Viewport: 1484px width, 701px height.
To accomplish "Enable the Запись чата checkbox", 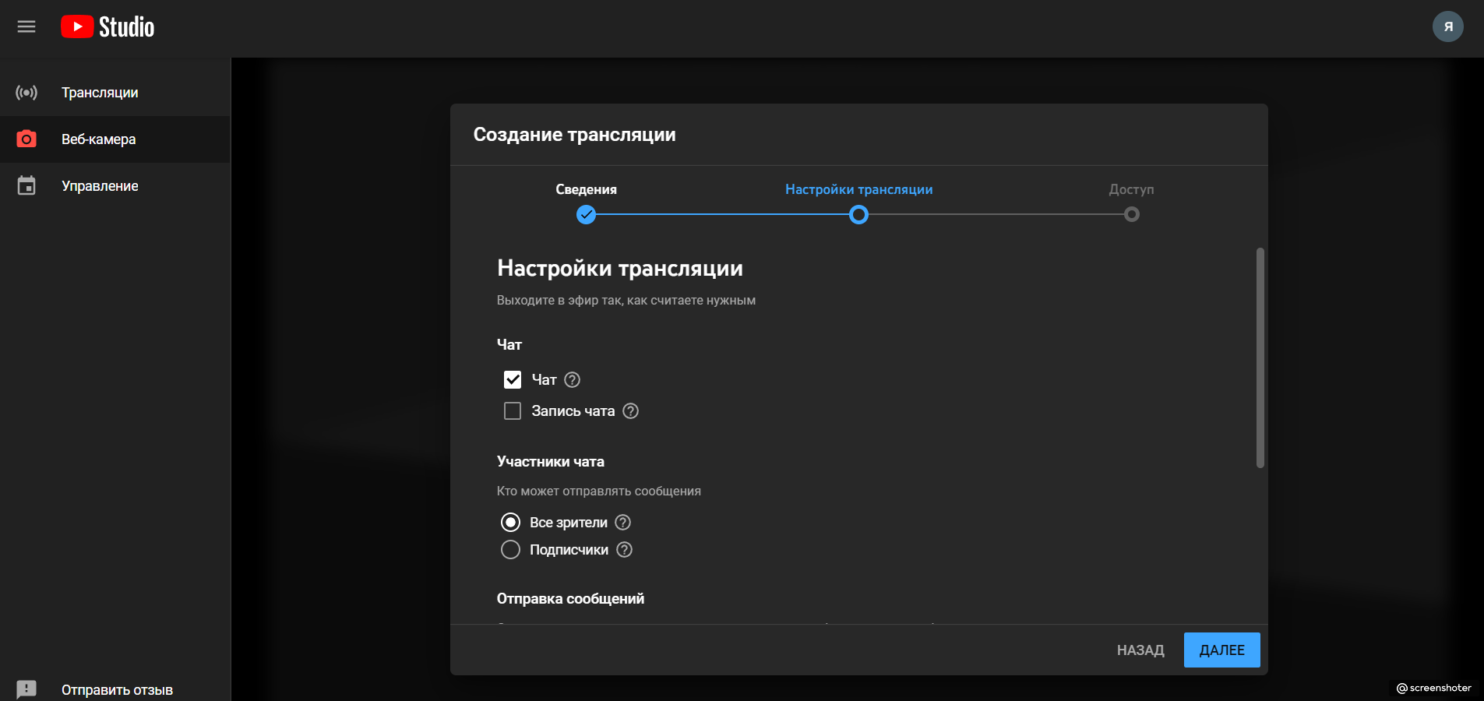I will 513,411.
